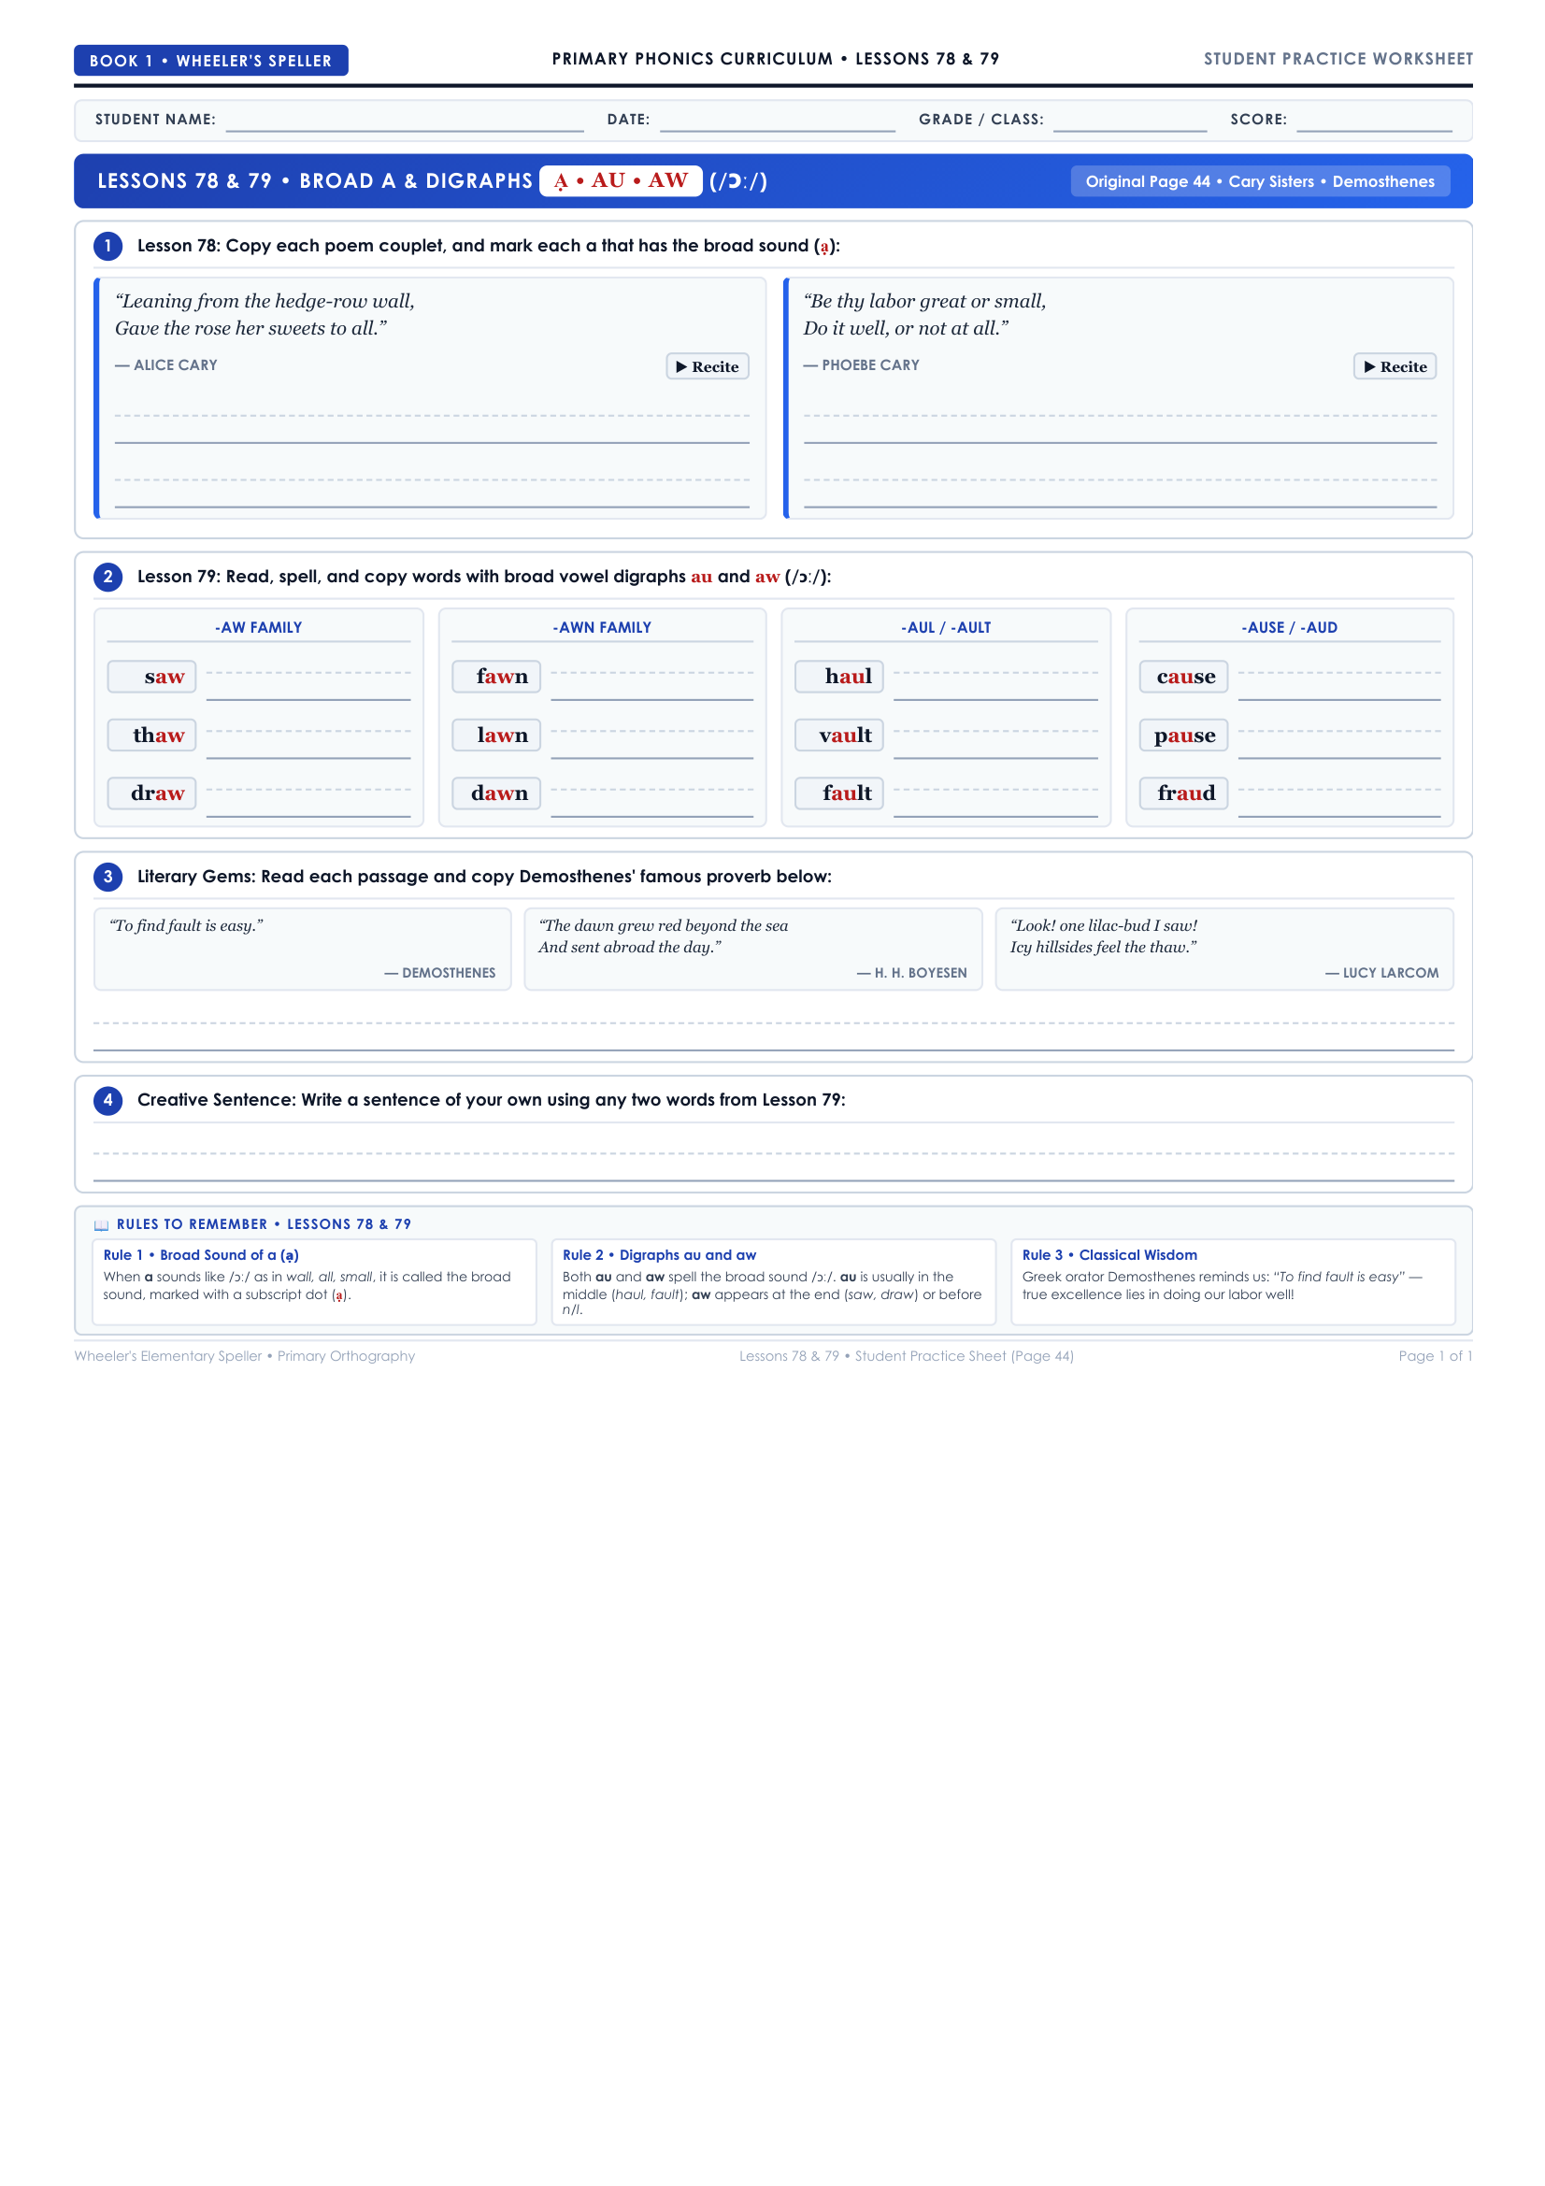
Task: Click Recite button under Alice Cary couplet
Action: 708,366
